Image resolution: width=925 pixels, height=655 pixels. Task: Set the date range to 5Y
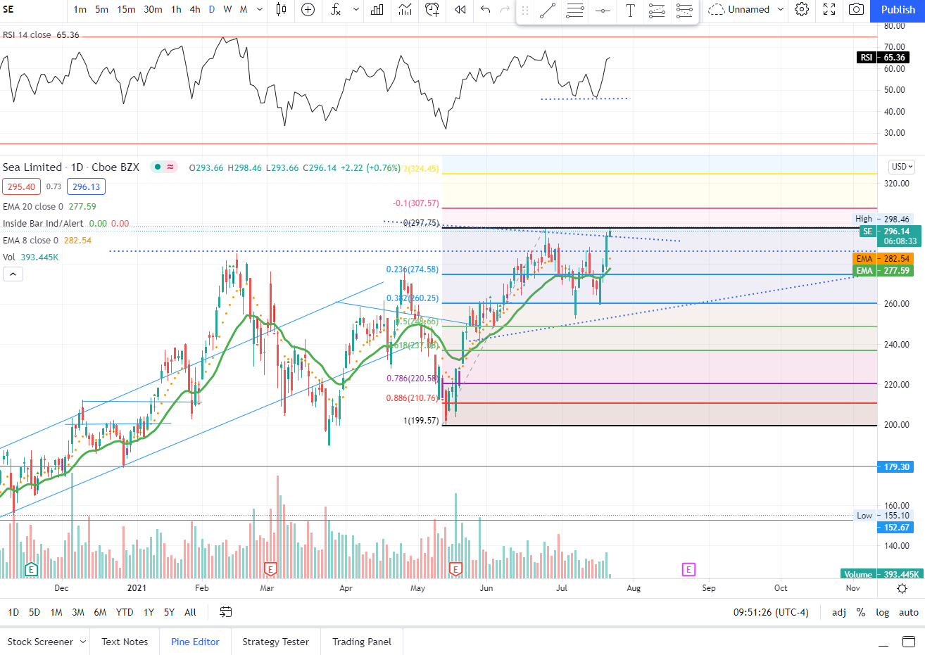click(x=169, y=612)
